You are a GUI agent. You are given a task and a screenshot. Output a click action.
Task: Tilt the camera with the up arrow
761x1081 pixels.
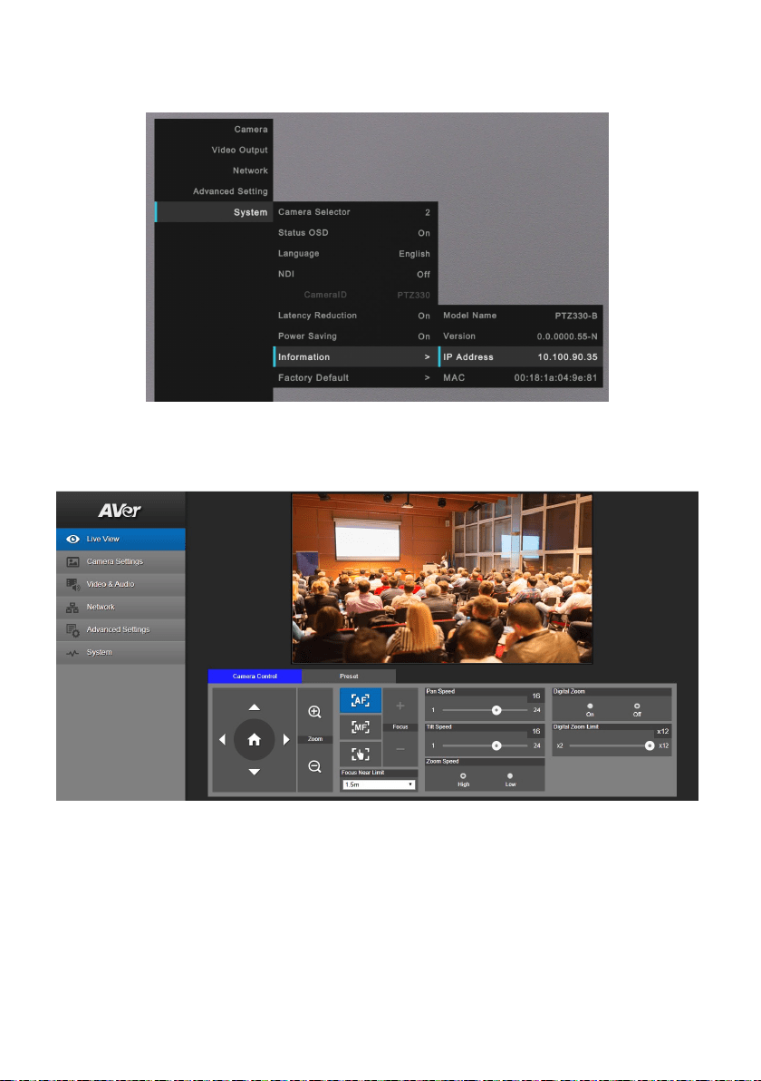click(x=255, y=707)
